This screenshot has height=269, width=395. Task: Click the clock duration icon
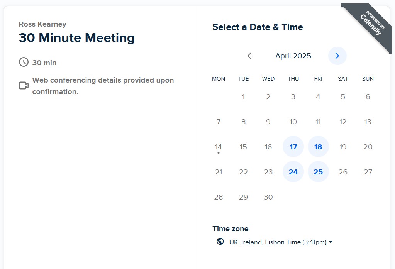(x=24, y=62)
